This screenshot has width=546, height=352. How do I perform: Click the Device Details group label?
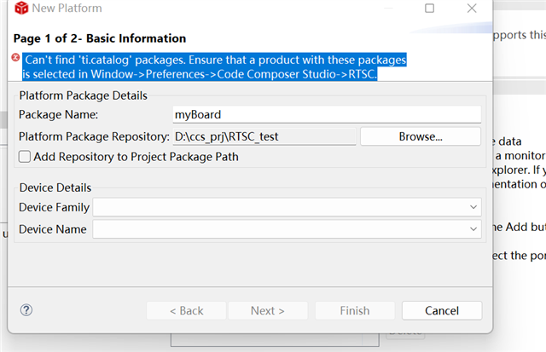tap(55, 188)
